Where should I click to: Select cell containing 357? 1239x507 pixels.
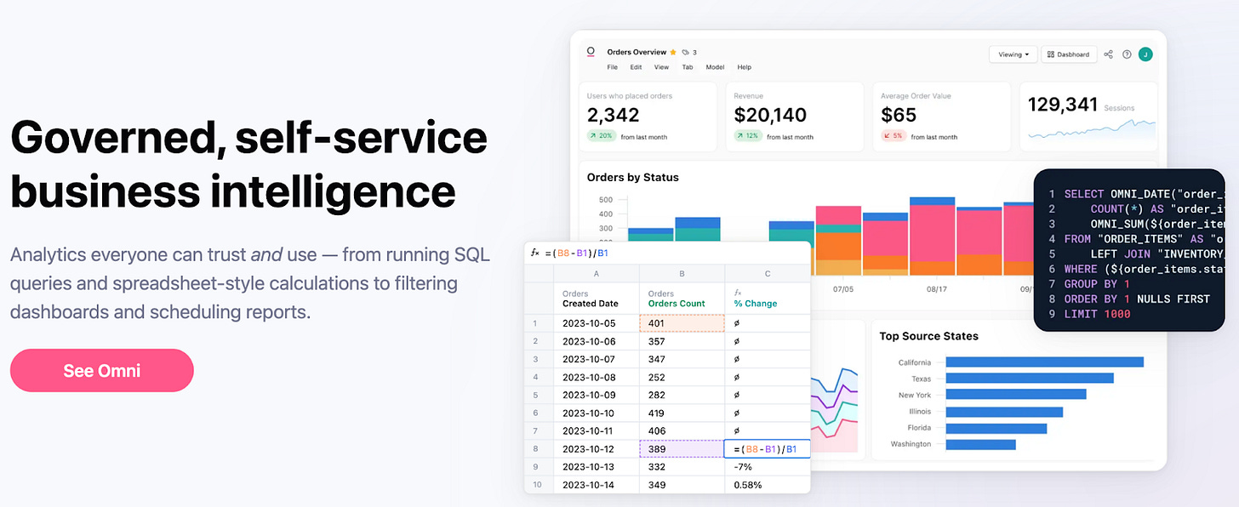682,341
